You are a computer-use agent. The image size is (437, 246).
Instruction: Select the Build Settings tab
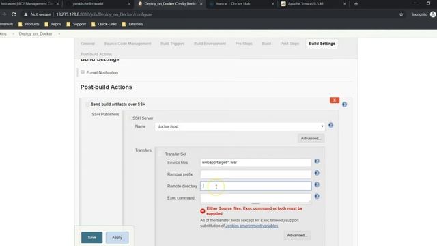tap(322, 44)
